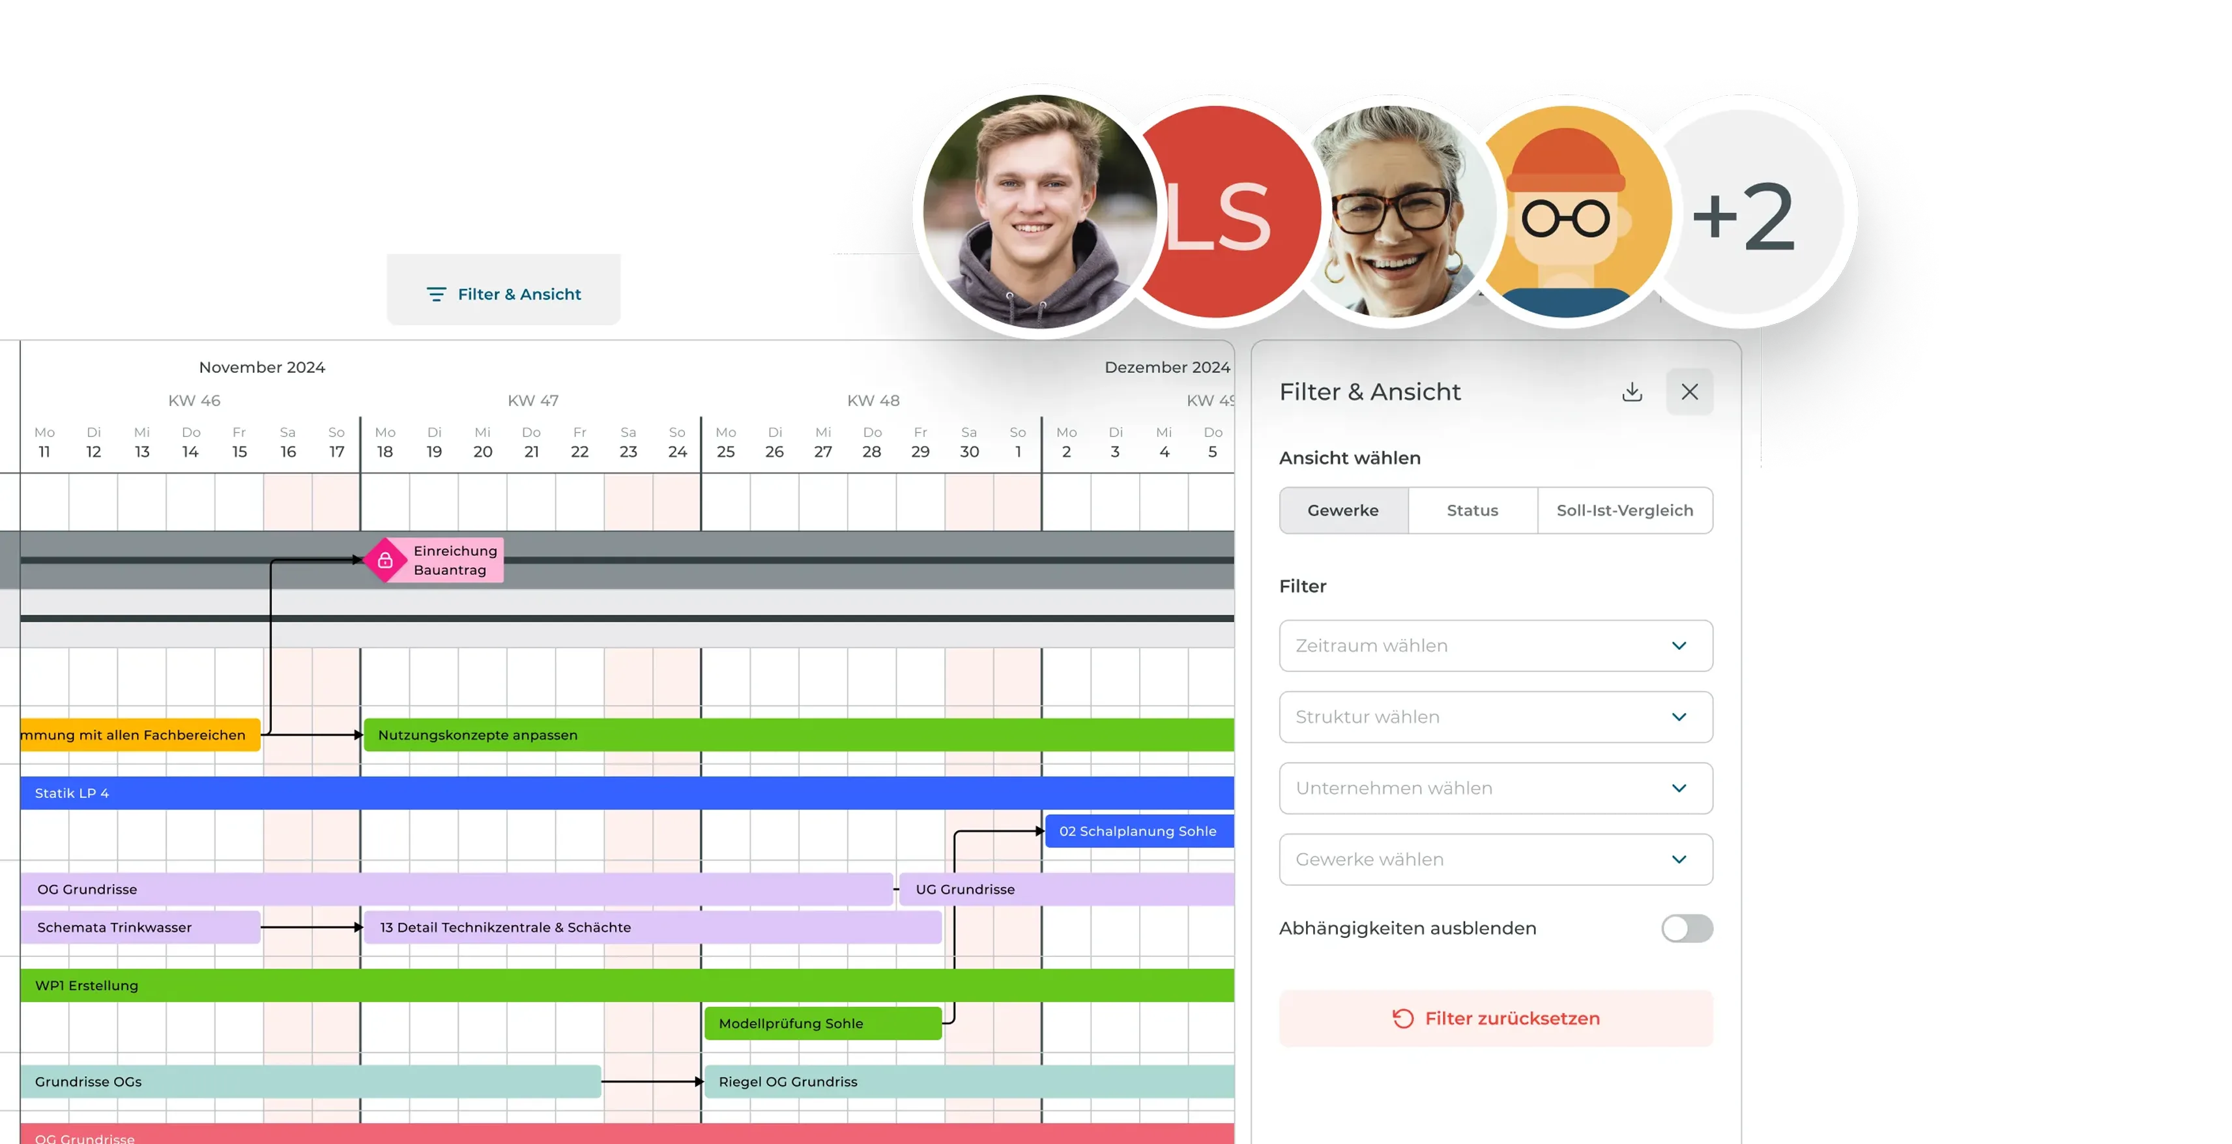Toggle Abhängigkeiten ausblenden switch
The width and height of the screenshot is (2232, 1144).
[1686, 928]
